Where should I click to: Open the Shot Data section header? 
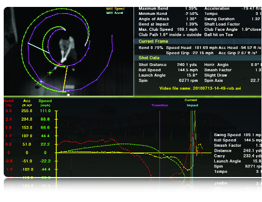click(x=149, y=58)
